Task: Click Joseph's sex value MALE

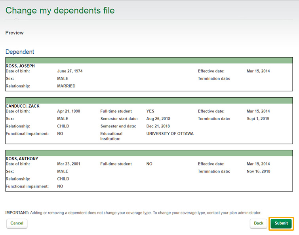Action: point(63,79)
